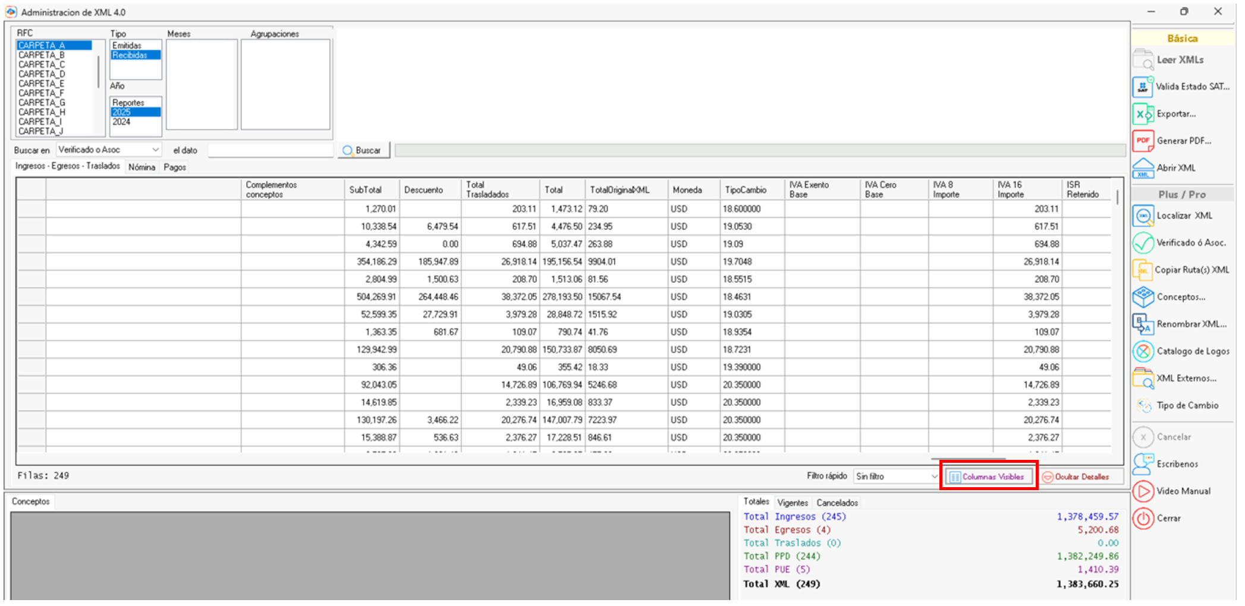Viewport: 1245px width, 606px height.
Task: Click the Tipo de Cambio icon
Action: [x=1143, y=406]
